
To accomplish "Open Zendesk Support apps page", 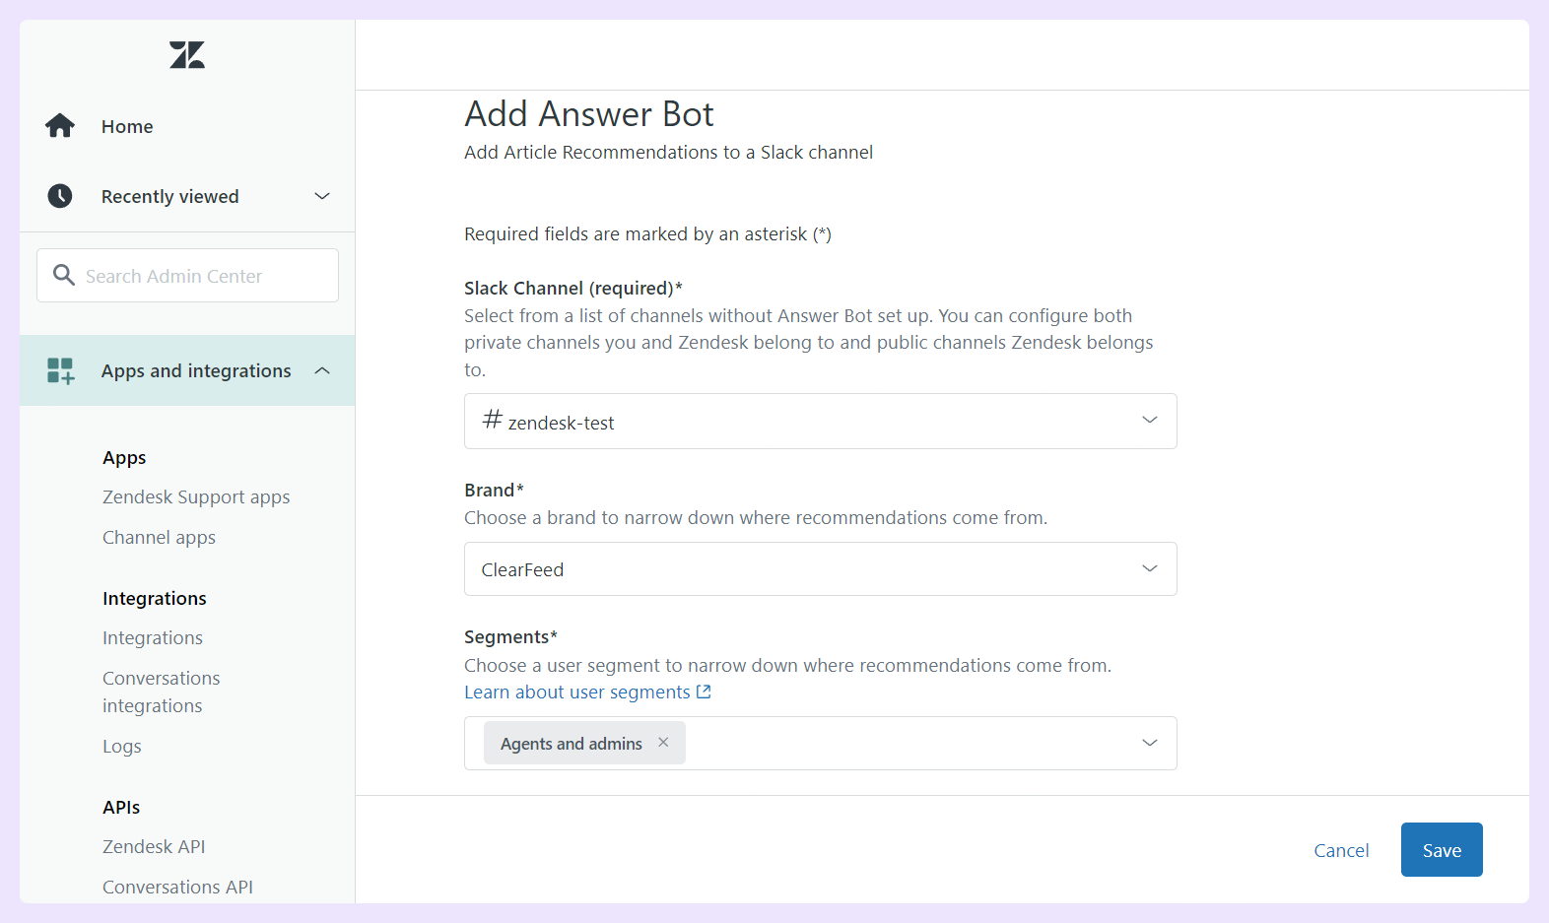I will coord(196,497).
